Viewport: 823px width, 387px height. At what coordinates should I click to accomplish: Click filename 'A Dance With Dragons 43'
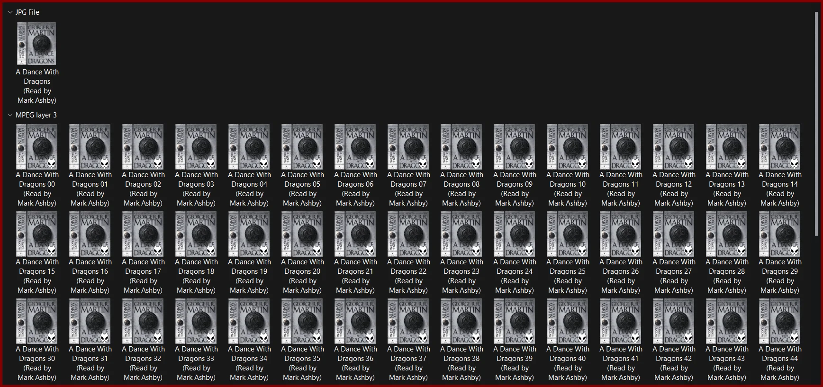tap(727, 363)
